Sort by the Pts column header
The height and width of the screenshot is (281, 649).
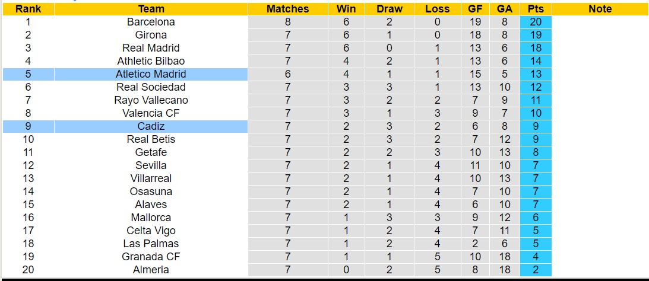pos(536,9)
